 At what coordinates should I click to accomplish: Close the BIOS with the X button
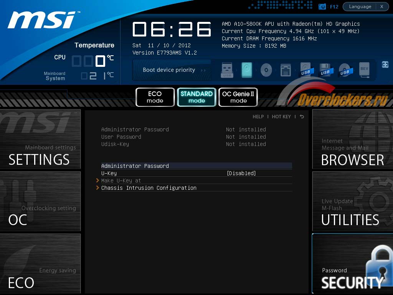(x=382, y=7)
